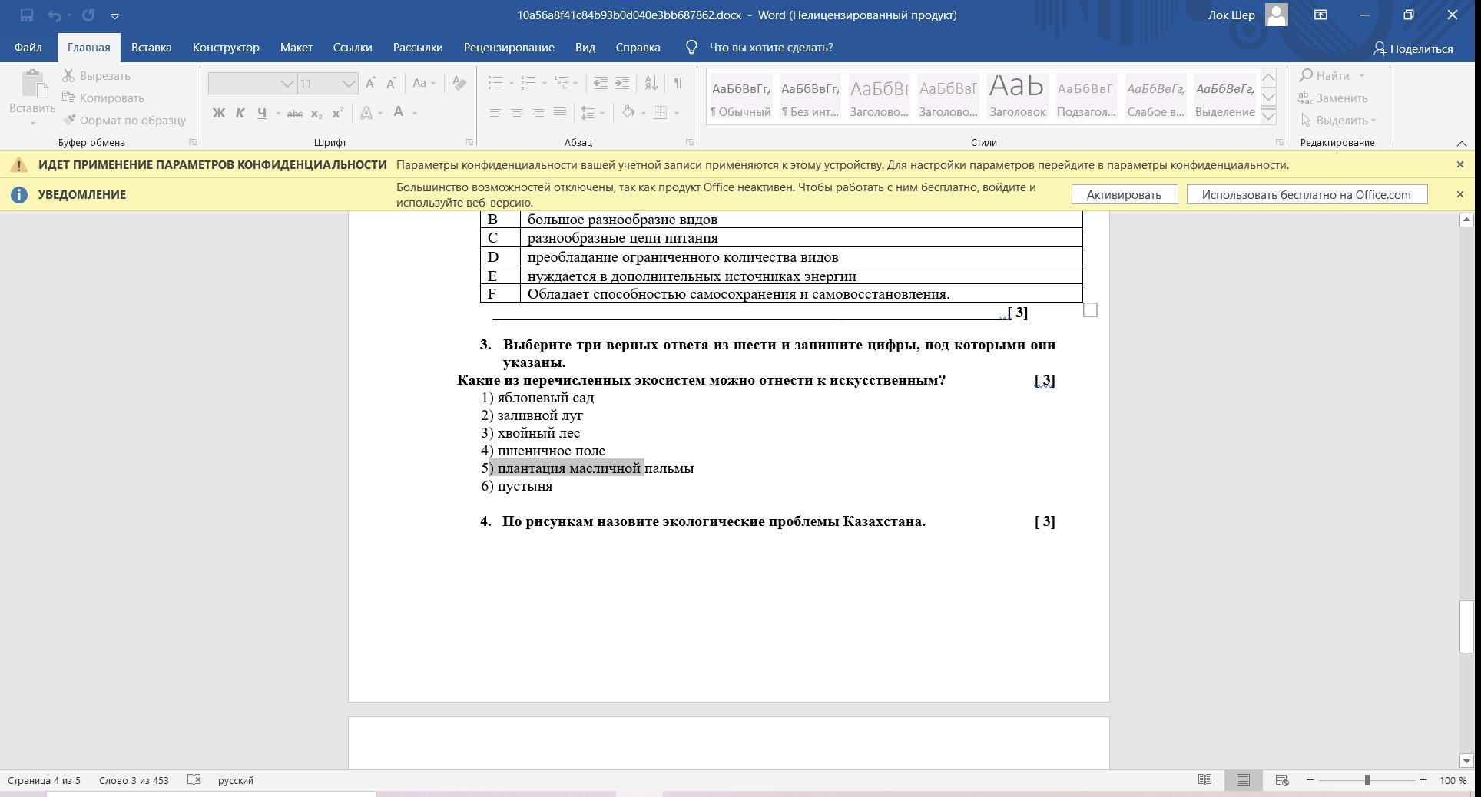Image resolution: width=1481 pixels, height=797 pixels.
Task: Click the Активировать button
Action: tap(1124, 194)
